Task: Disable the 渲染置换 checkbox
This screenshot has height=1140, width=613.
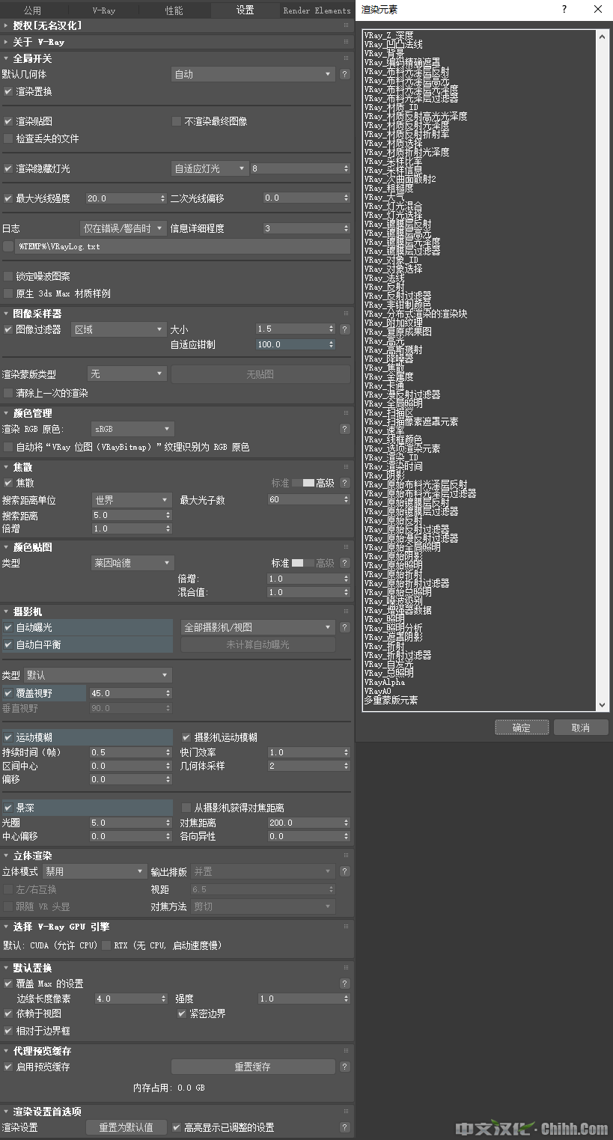Action: pos(8,91)
